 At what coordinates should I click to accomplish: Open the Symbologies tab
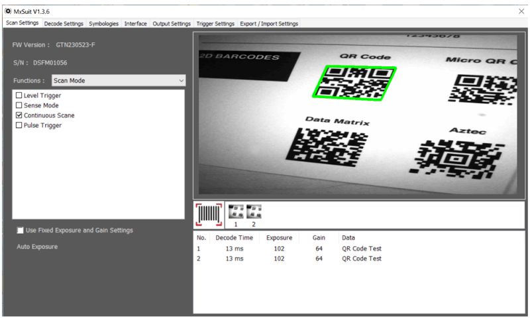(104, 24)
